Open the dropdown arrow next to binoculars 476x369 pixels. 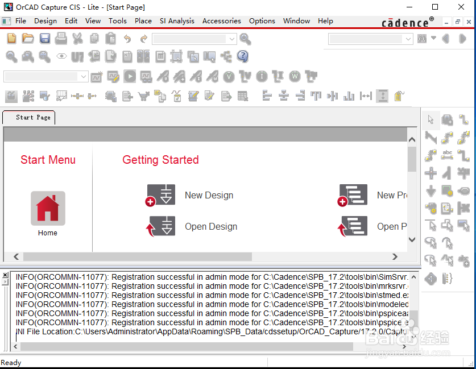coord(433,38)
